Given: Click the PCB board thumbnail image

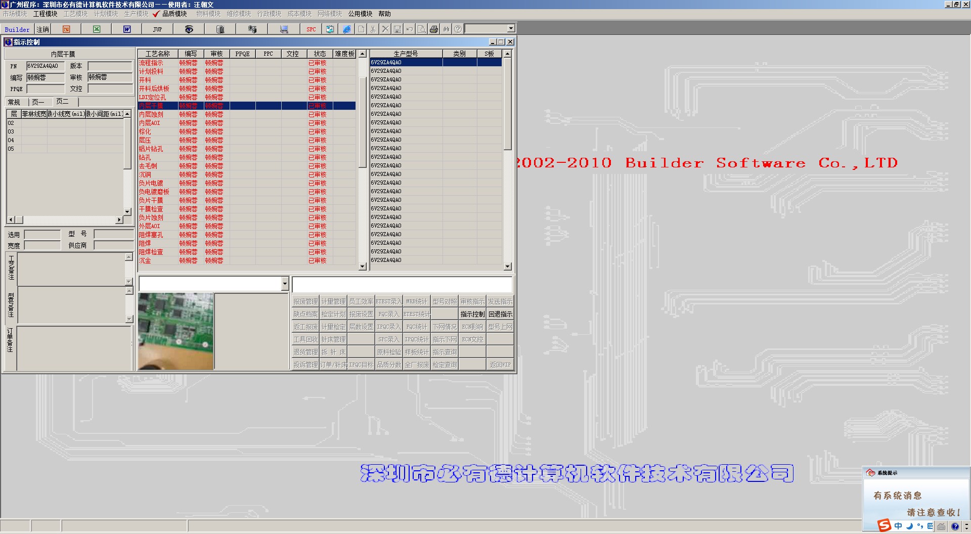Looking at the screenshot, I should click(x=175, y=332).
